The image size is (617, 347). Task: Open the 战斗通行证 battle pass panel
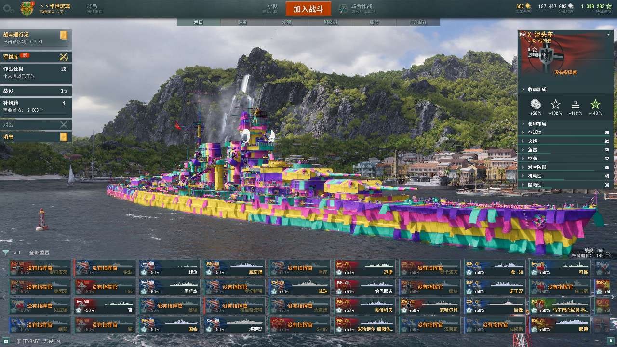pyautogui.click(x=36, y=38)
